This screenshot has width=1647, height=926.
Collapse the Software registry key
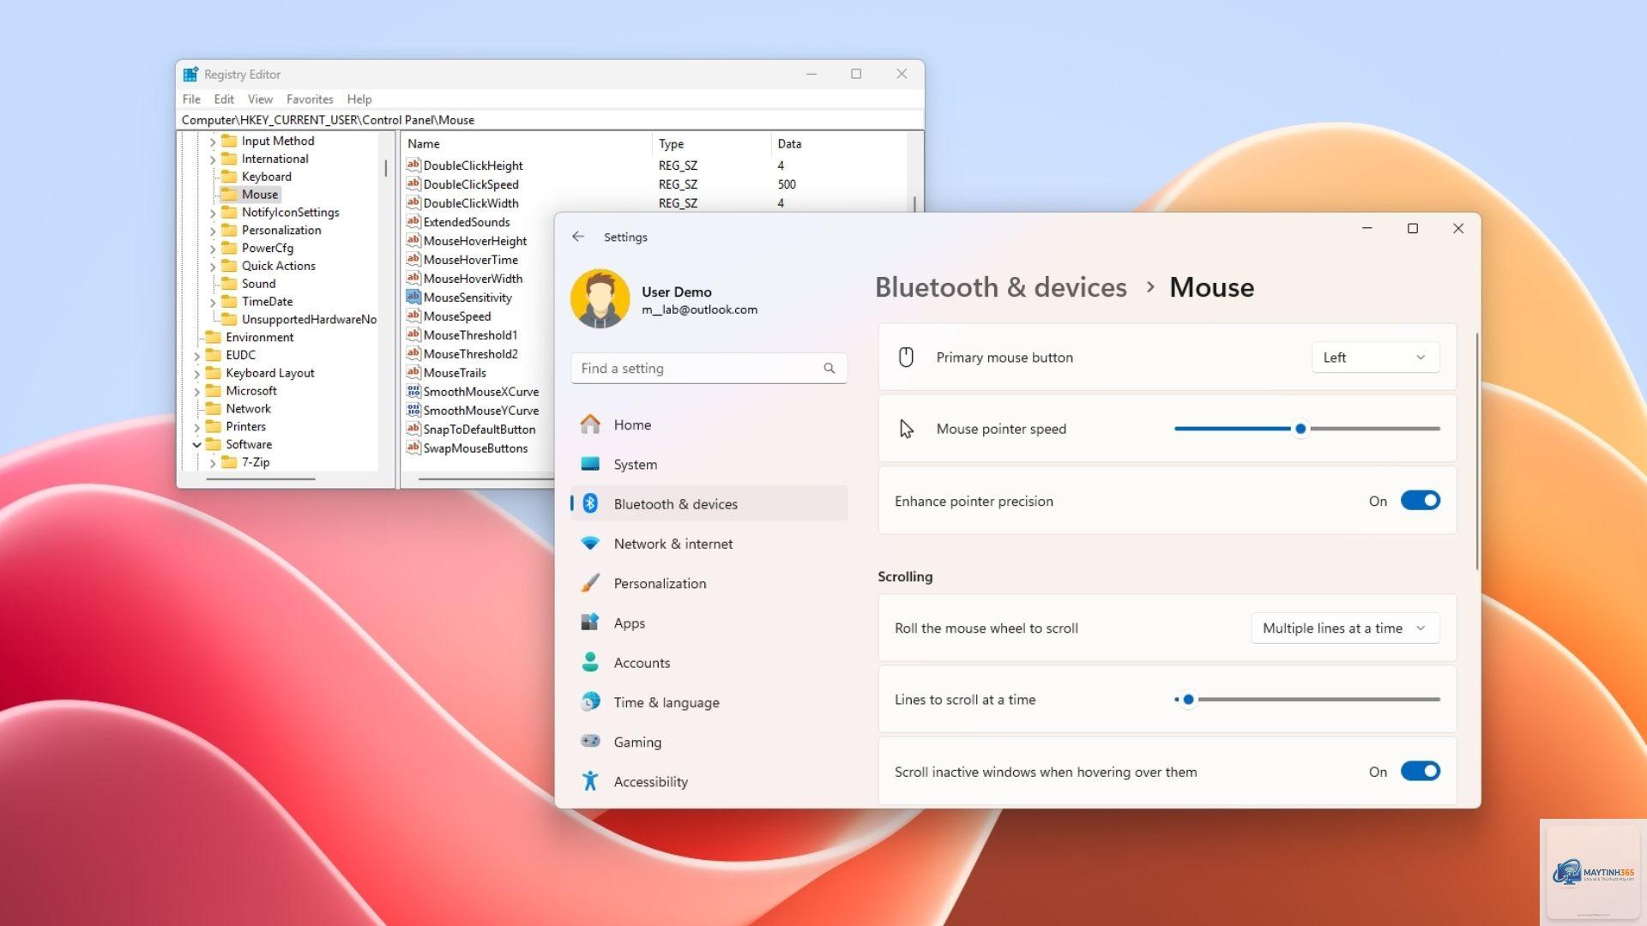point(196,444)
